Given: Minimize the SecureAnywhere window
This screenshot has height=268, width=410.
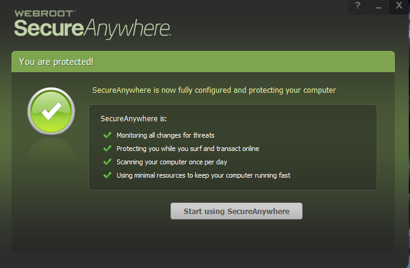Looking at the screenshot, I should click(x=378, y=6).
